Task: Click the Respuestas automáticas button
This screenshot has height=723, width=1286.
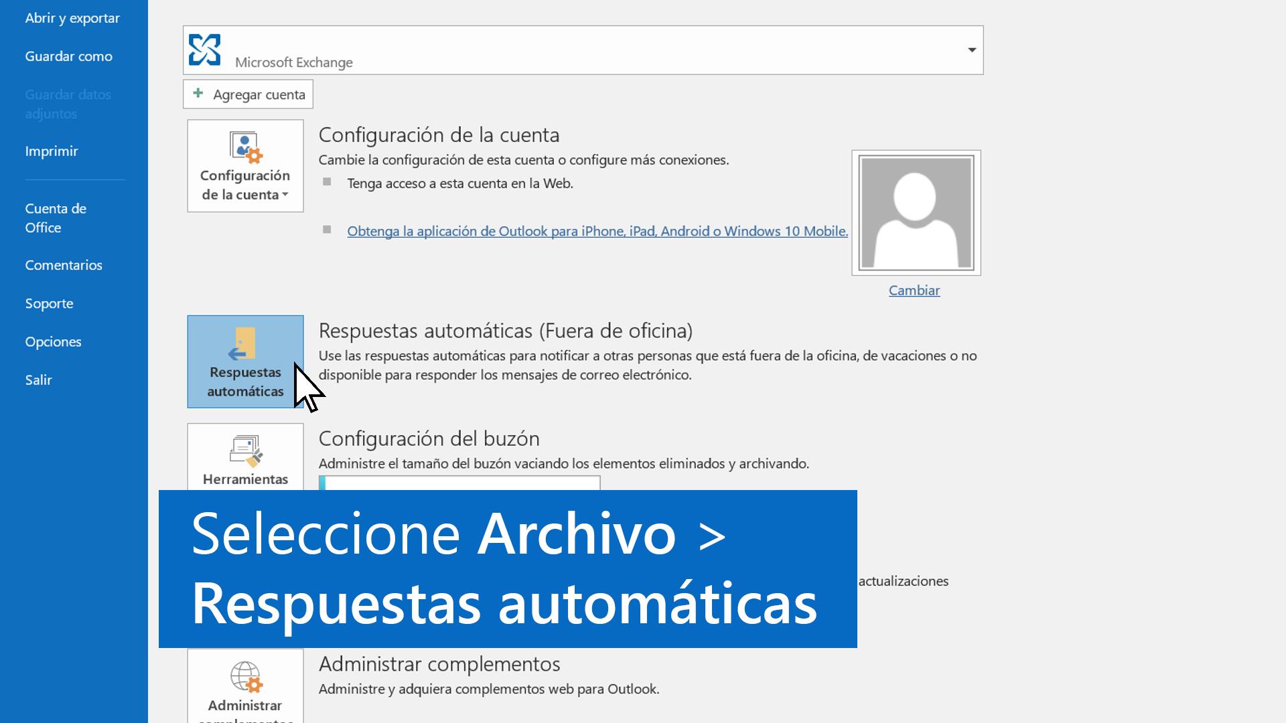Action: pyautogui.click(x=245, y=361)
